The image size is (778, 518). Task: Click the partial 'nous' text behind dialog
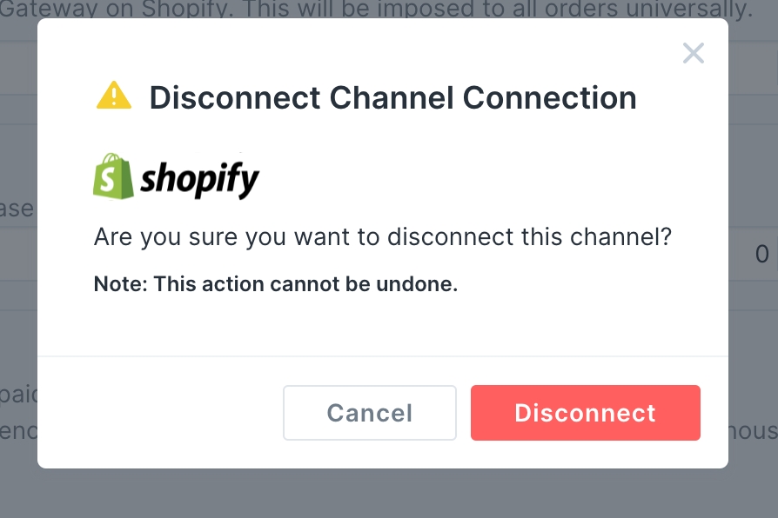point(754,430)
